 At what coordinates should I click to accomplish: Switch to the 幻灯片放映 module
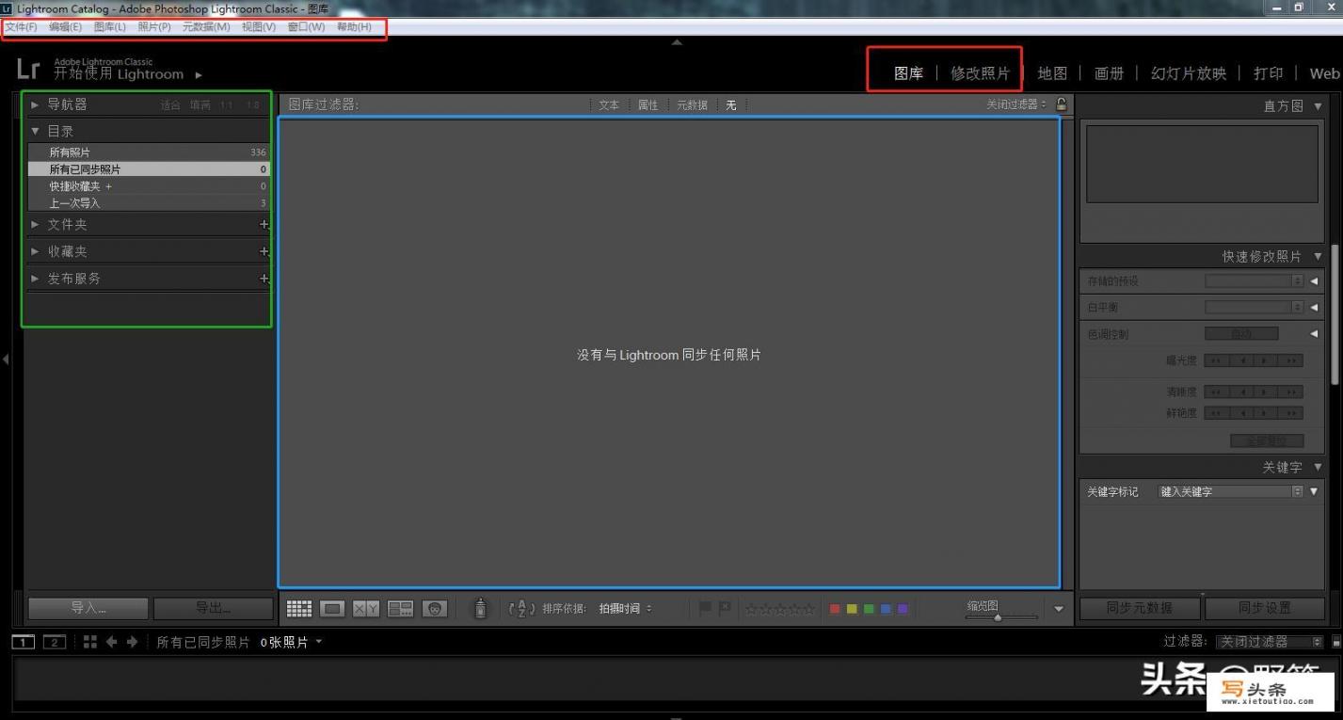[x=1189, y=73]
